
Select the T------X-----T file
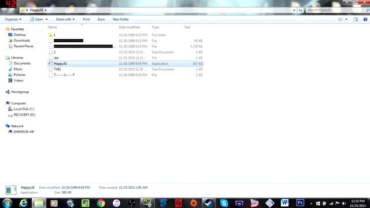(x=125, y=75)
